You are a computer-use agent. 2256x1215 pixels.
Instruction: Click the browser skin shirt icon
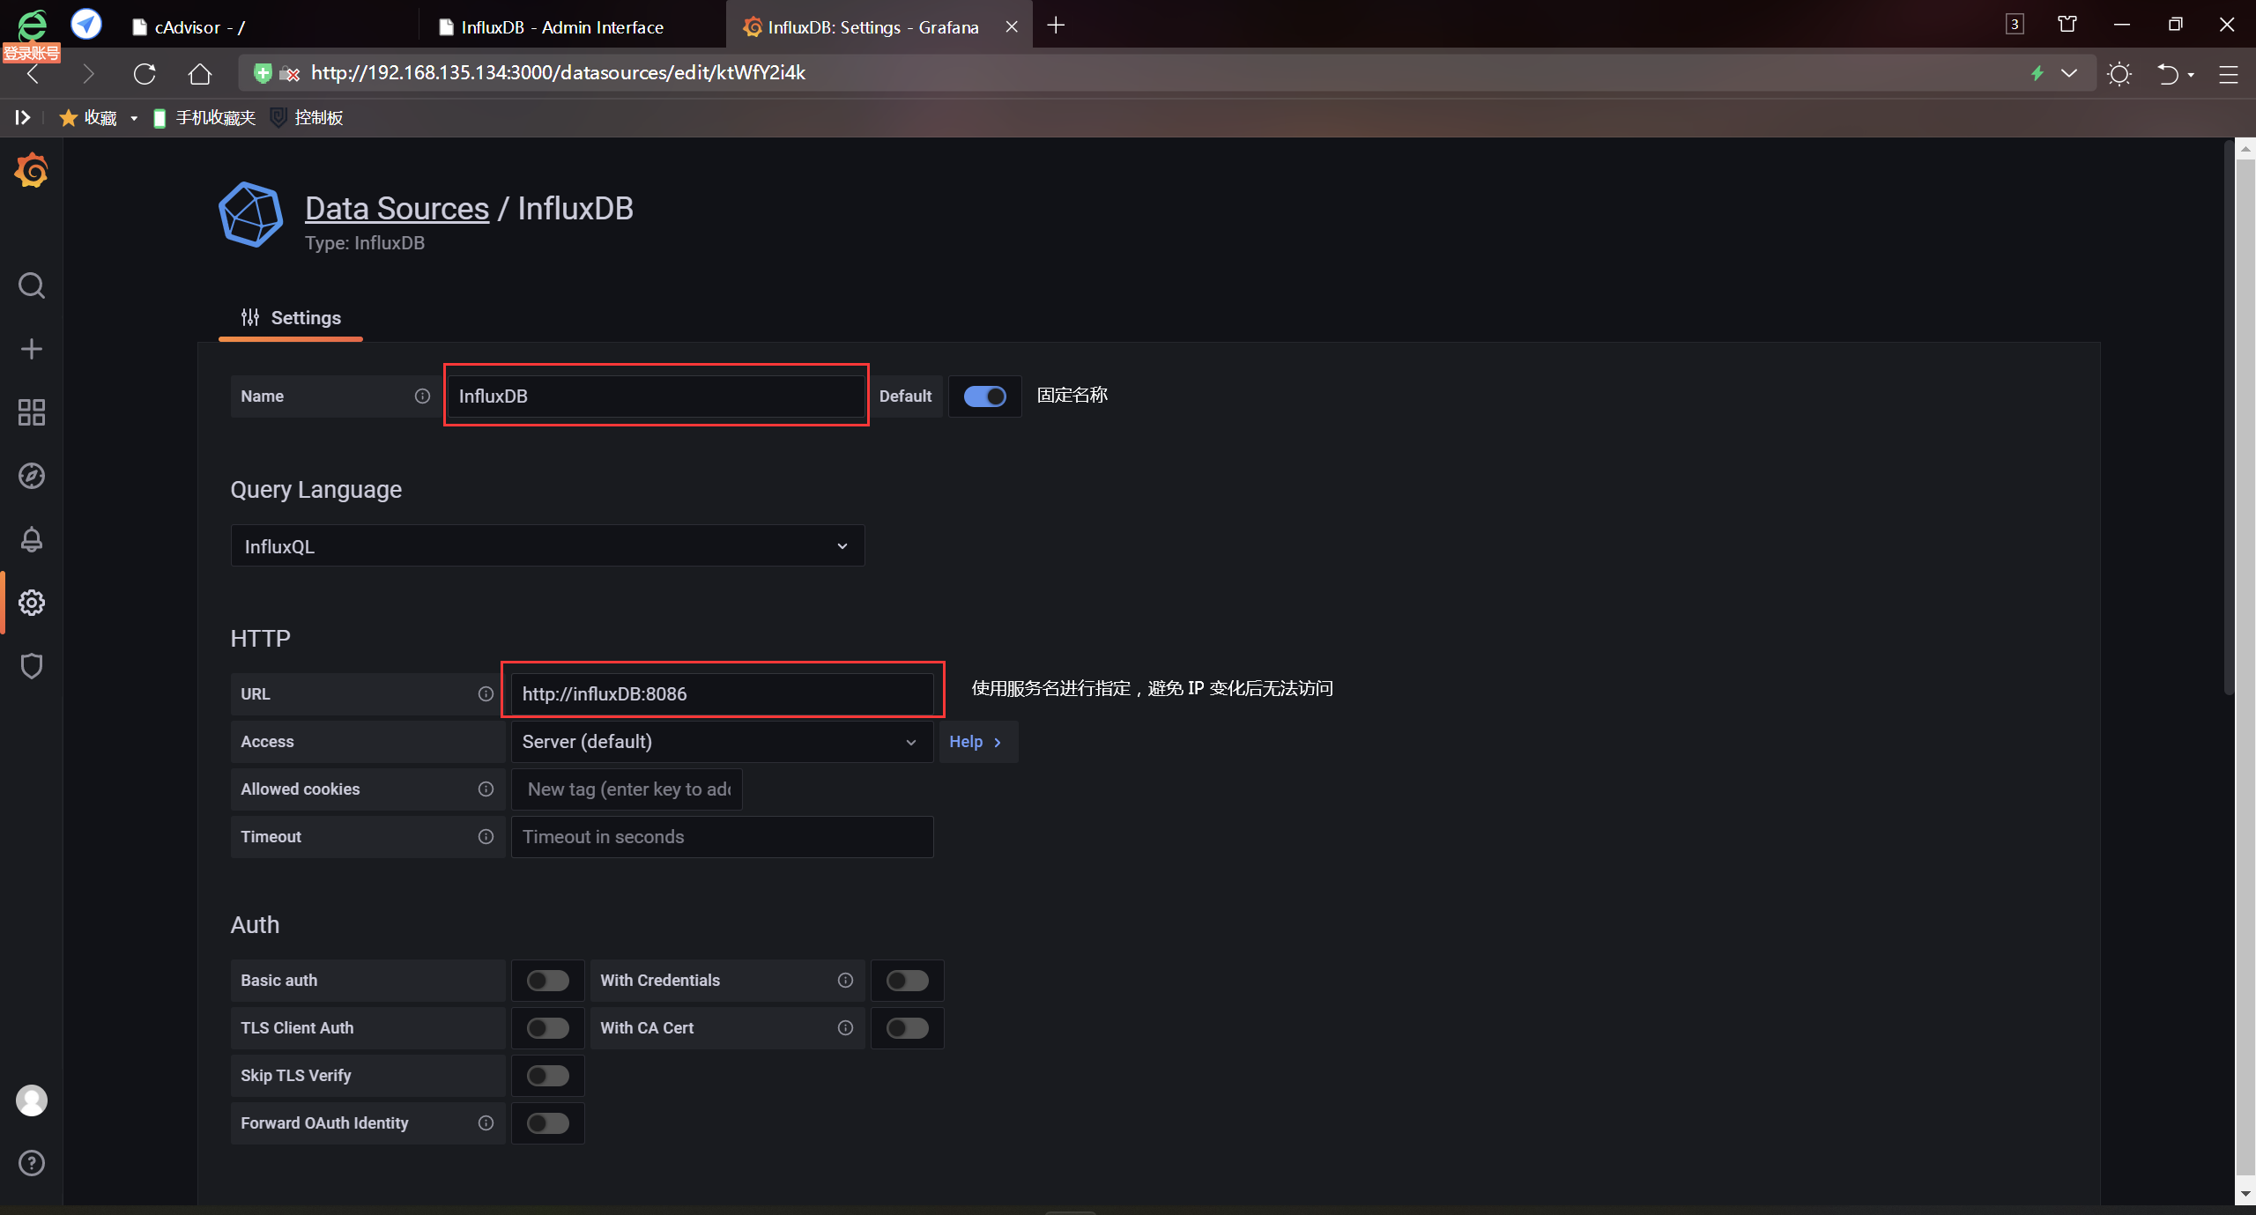(2067, 25)
